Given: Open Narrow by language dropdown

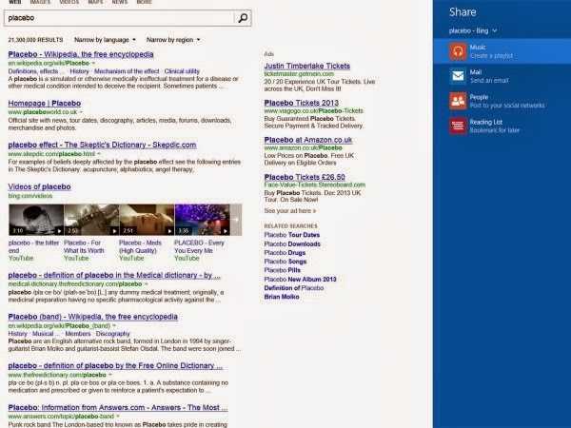Looking at the screenshot, I should (x=105, y=40).
